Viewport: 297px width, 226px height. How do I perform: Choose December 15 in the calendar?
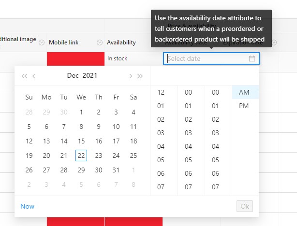[x=81, y=141]
